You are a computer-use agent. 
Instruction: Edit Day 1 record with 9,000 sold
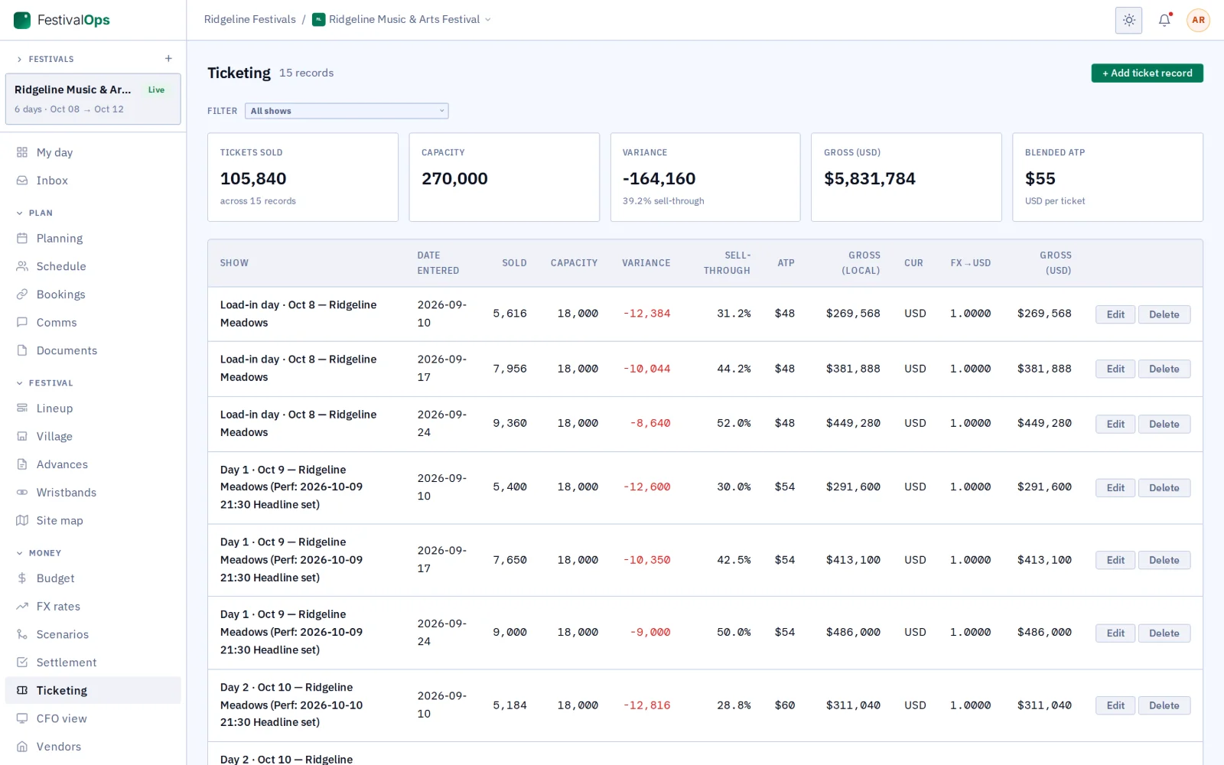click(1115, 633)
